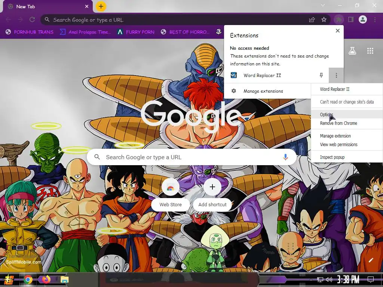Open a new tab with the plus button
The height and width of the screenshot is (287, 383).
pyautogui.click(x=101, y=6)
